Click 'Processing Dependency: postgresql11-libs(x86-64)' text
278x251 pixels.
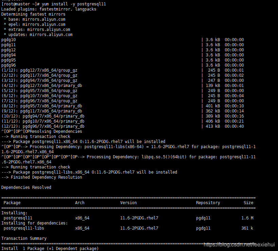pos(87,147)
